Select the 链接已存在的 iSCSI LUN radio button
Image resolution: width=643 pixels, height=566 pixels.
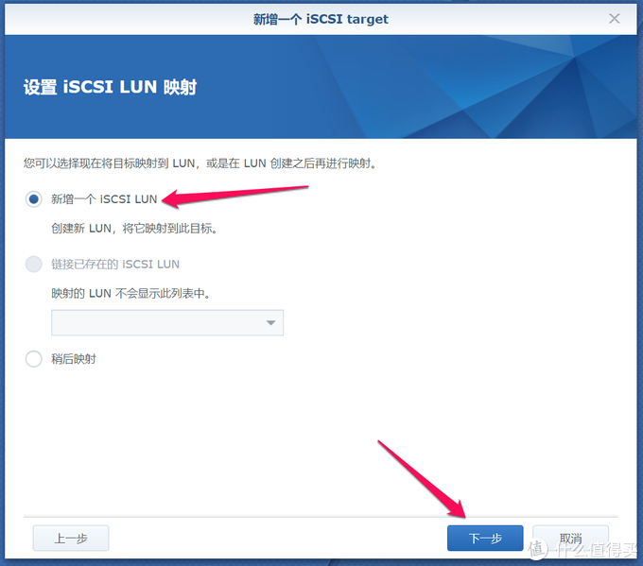pyautogui.click(x=34, y=264)
